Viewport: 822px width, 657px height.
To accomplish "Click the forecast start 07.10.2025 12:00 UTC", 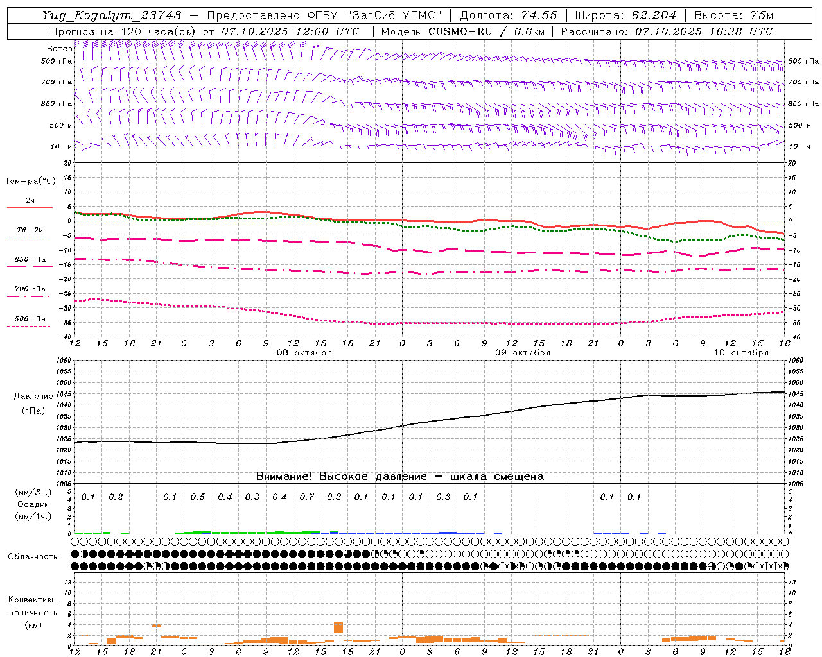I will pyautogui.click(x=290, y=31).
